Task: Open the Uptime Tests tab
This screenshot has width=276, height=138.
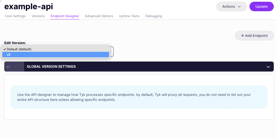Action: pyautogui.click(x=129, y=16)
